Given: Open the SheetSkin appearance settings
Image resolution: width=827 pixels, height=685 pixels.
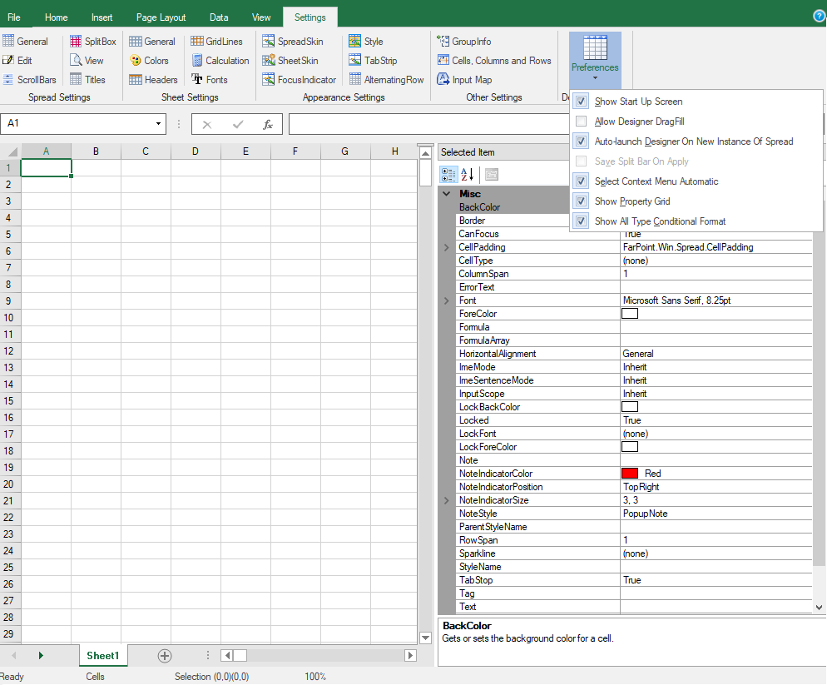Looking at the screenshot, I should 290,60.
